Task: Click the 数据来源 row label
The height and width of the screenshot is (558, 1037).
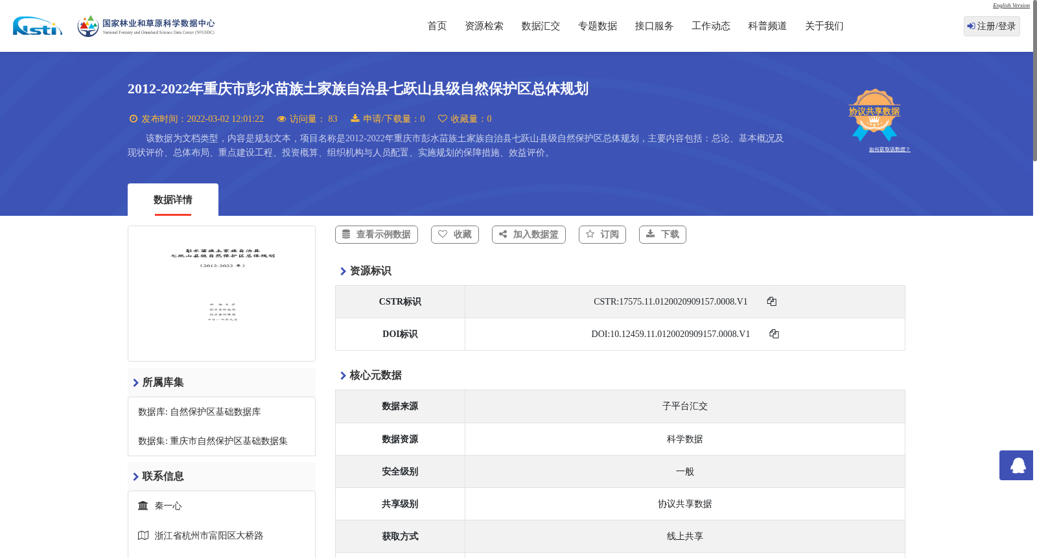Action: [400, 406]
